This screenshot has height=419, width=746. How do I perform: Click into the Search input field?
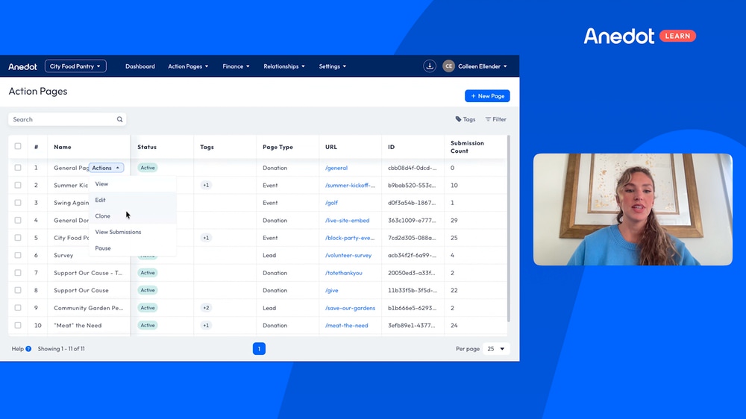[x=67, y=119]
